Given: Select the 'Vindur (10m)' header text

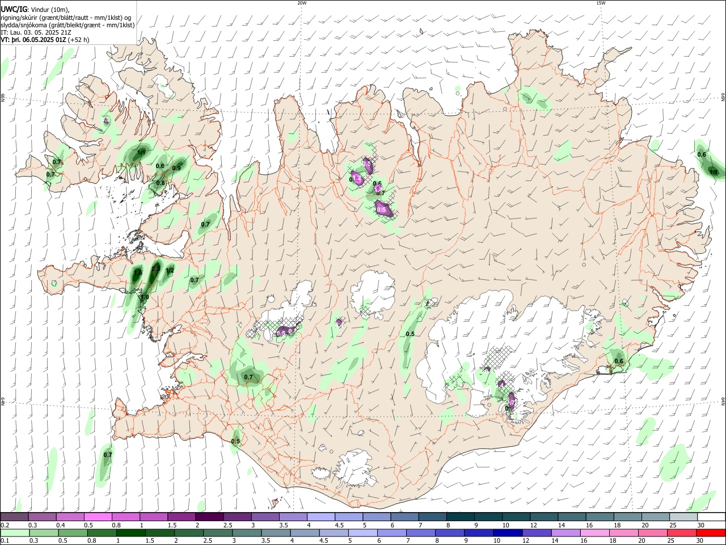Looking at the screenshot, I should tap(49, 9).
